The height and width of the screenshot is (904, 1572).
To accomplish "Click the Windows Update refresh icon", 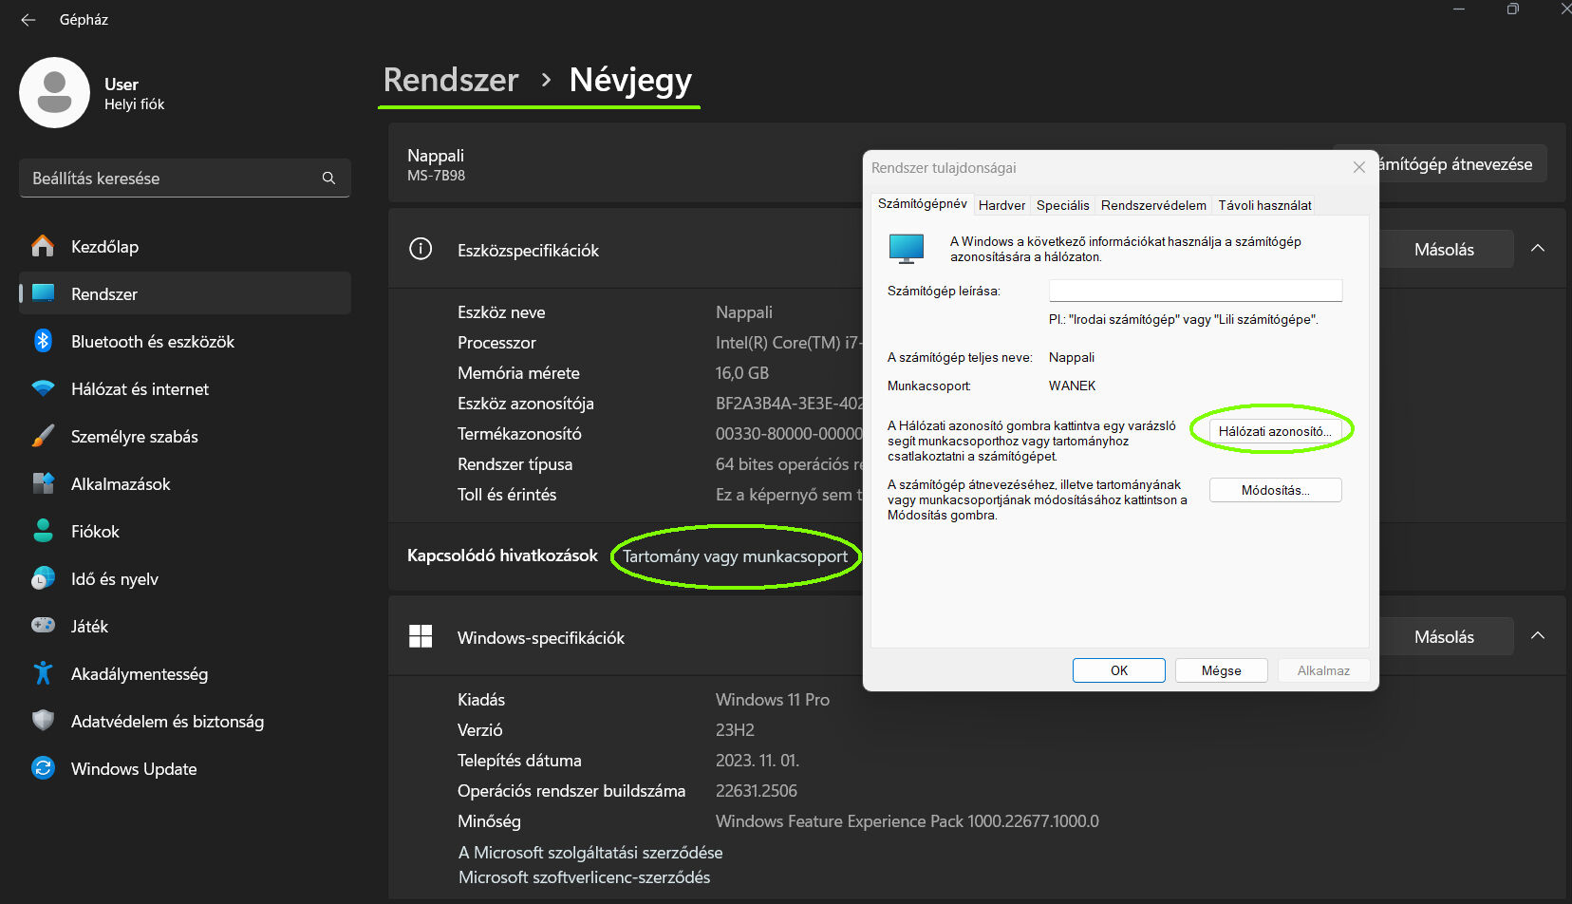I will [x=43, y=768].
